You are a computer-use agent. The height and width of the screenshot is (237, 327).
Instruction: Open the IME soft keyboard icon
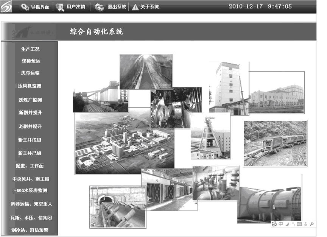(299, 224)
